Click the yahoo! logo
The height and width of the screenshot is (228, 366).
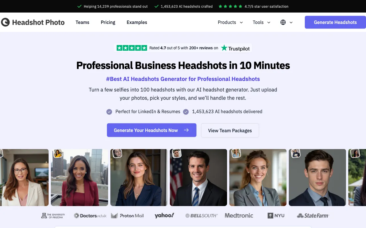[164, 215]
